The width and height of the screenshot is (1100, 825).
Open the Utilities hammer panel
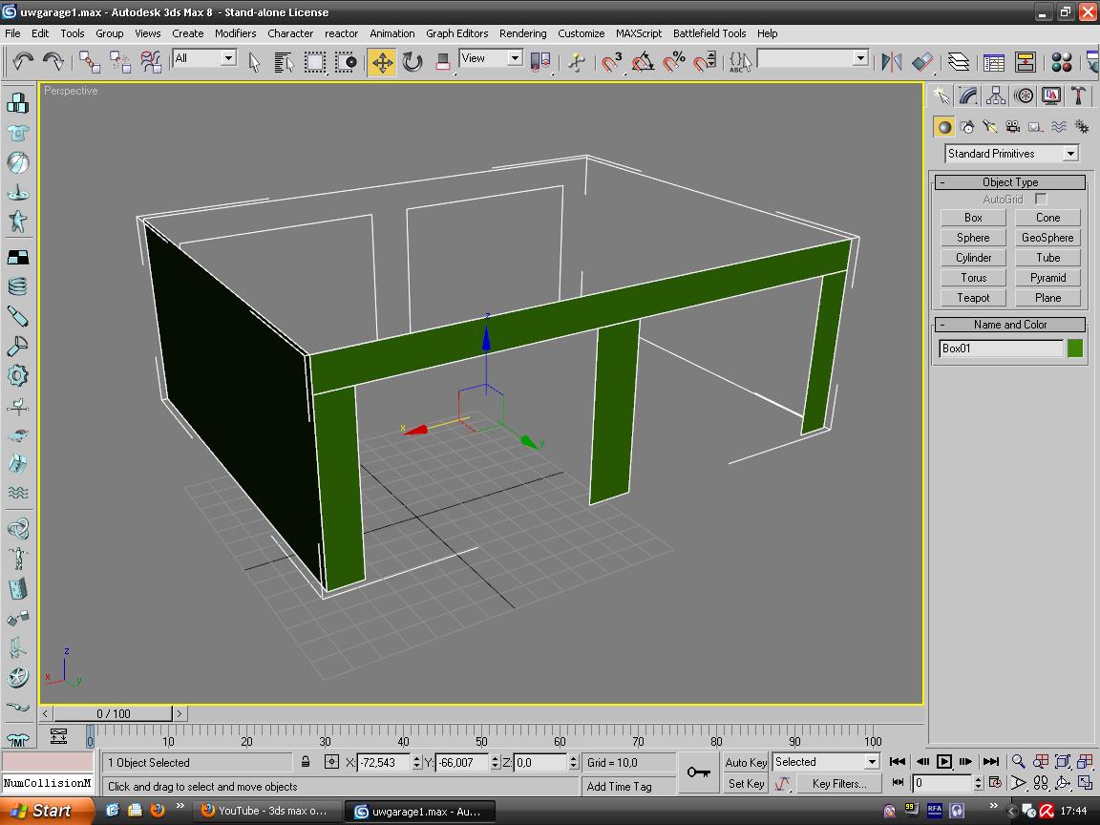tap(1078, 95)
